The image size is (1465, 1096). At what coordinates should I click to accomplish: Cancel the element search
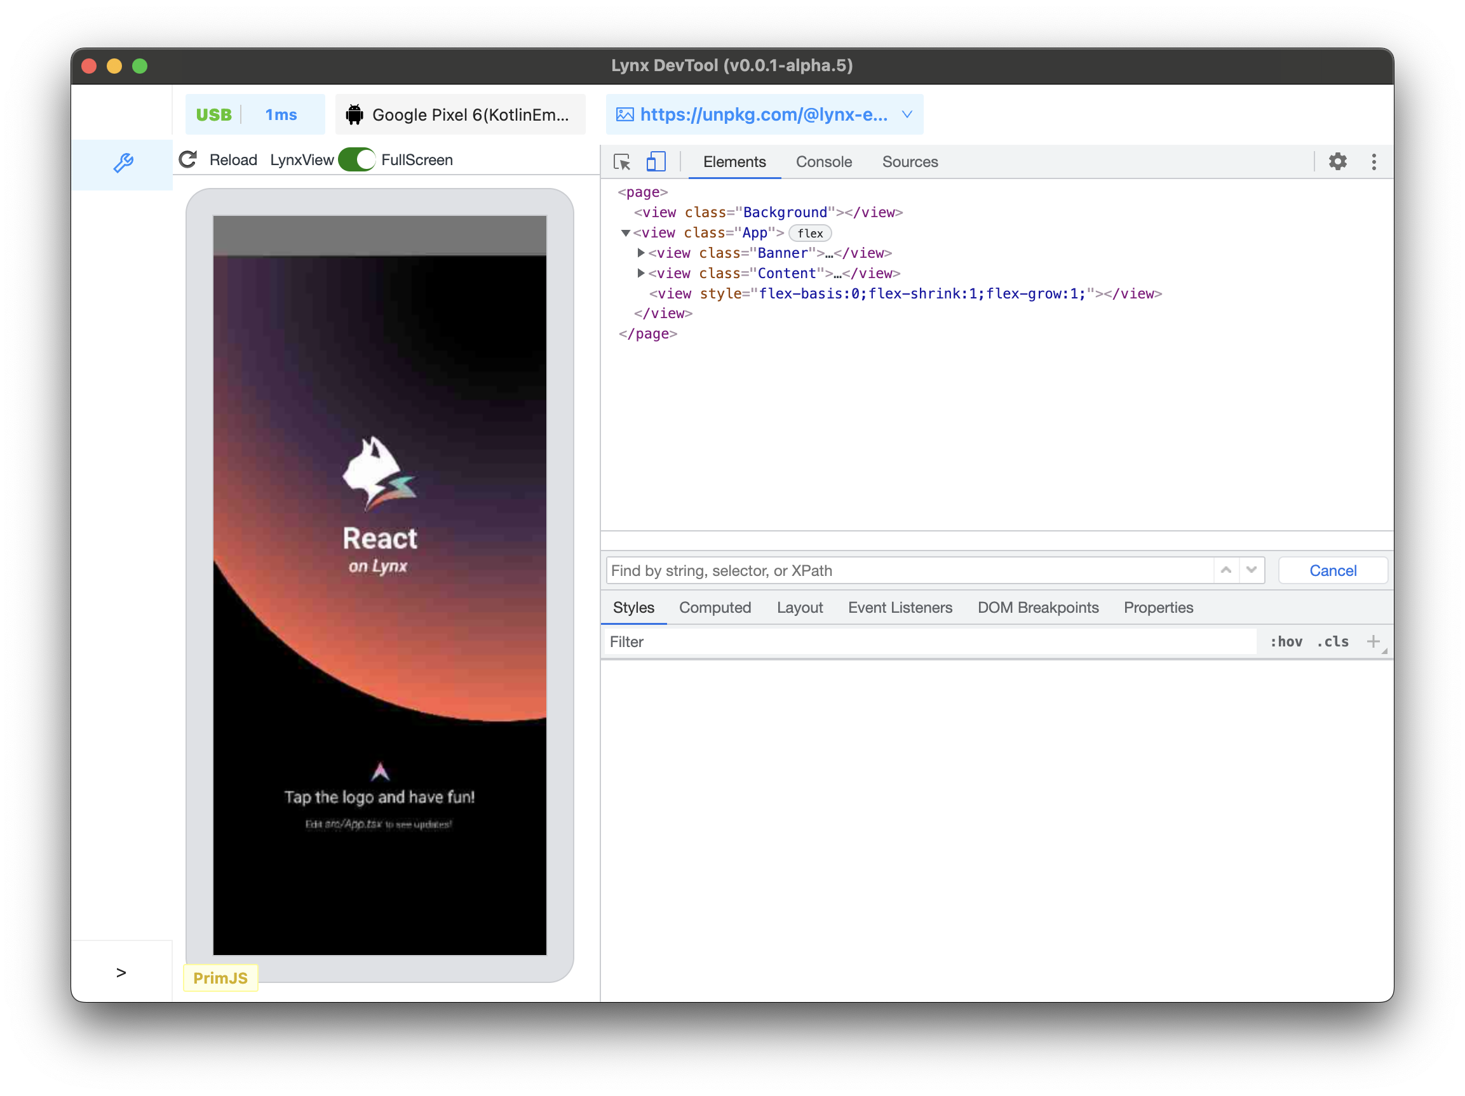(x=1333, y=570)
